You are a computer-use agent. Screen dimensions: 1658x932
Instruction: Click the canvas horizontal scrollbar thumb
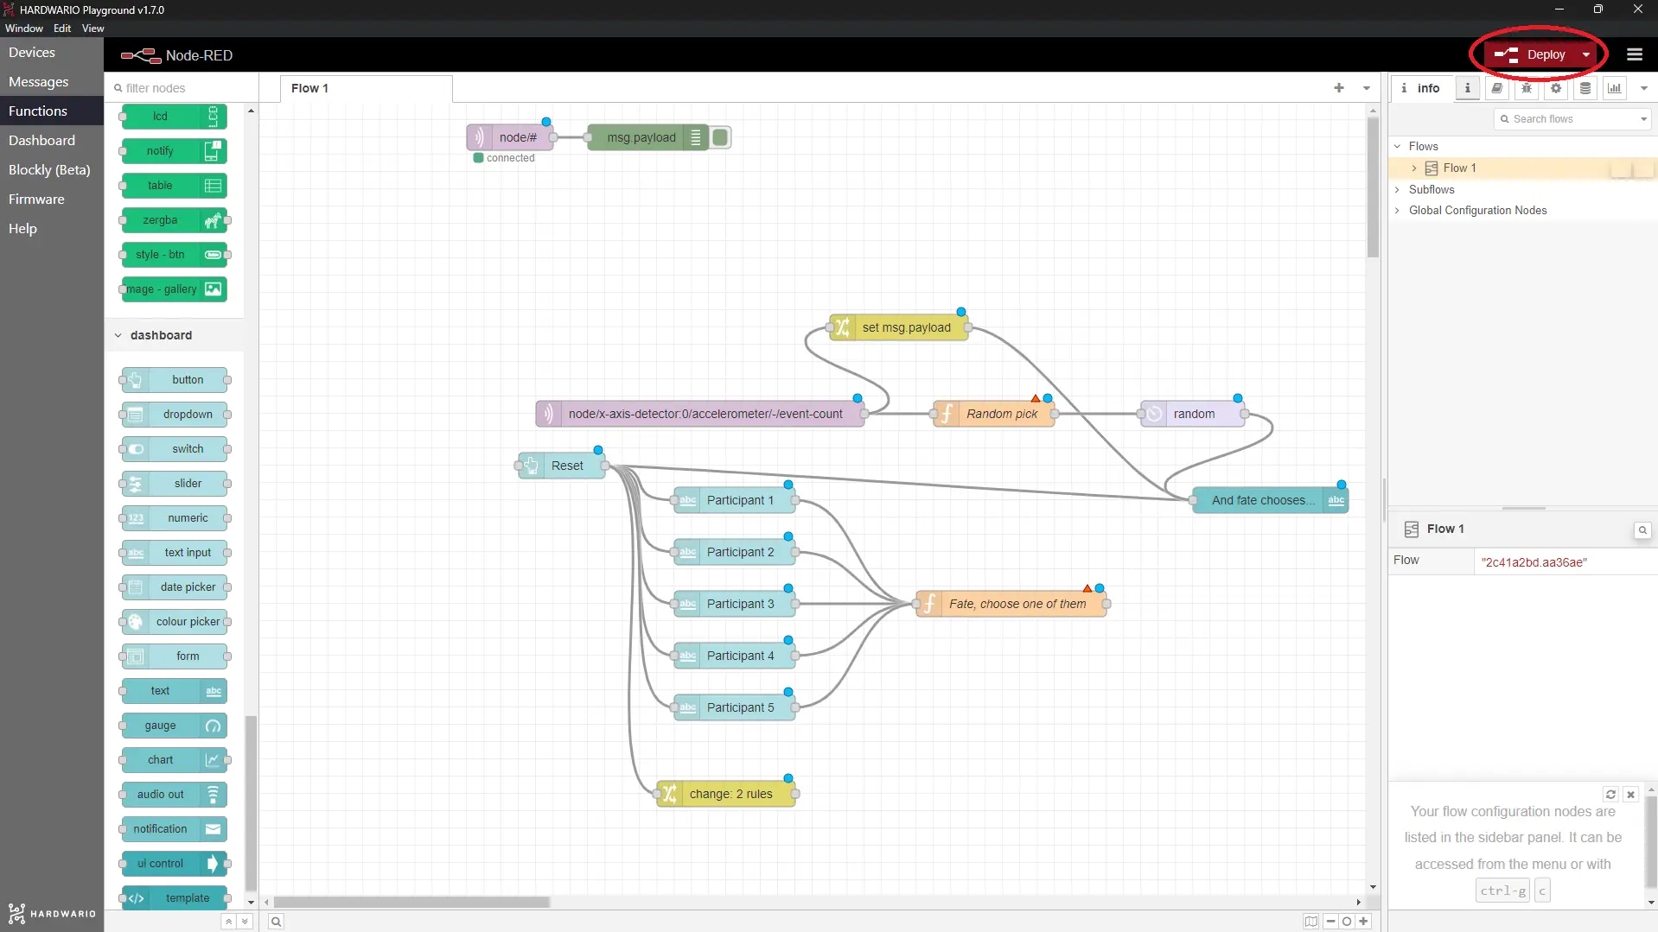pos(411,902)
